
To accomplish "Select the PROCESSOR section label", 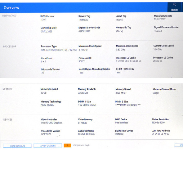I will pos(10,47).
